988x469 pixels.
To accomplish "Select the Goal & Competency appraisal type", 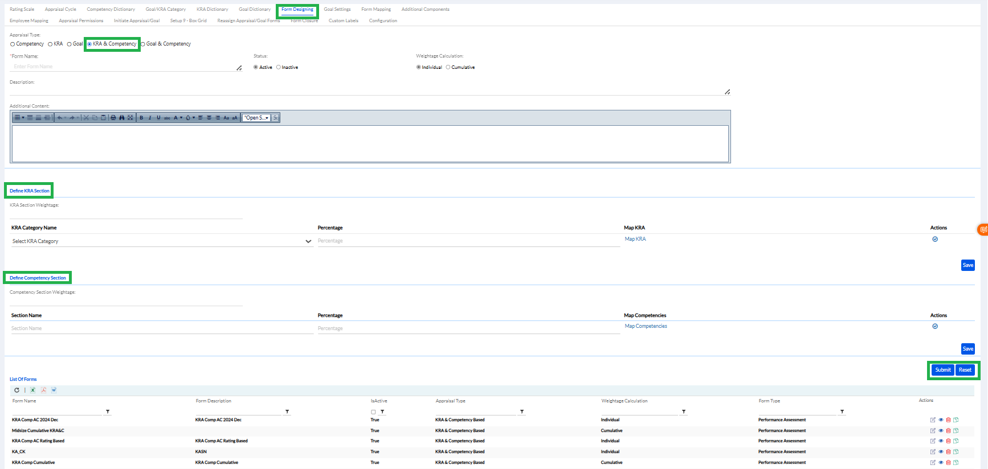I will coord(143,44).
